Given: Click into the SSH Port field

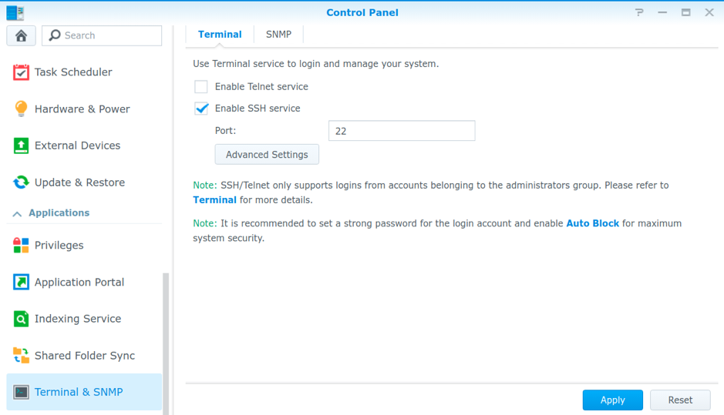Looking at the screenshot, I should (x=401, y=131).
